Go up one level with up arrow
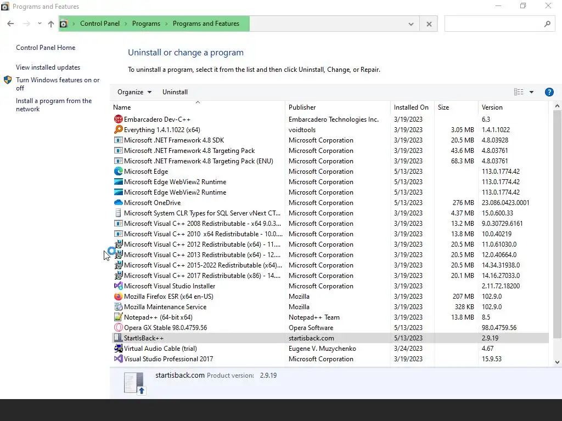 point(51,24)
